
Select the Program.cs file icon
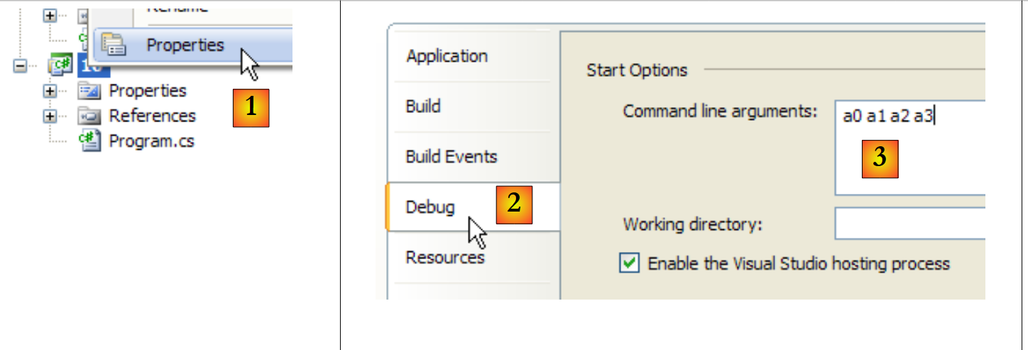(89, 141)
